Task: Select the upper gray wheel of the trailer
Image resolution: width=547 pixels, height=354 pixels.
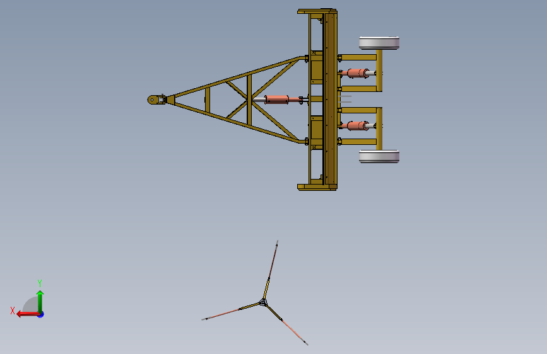Action: [x=379, y=43]
